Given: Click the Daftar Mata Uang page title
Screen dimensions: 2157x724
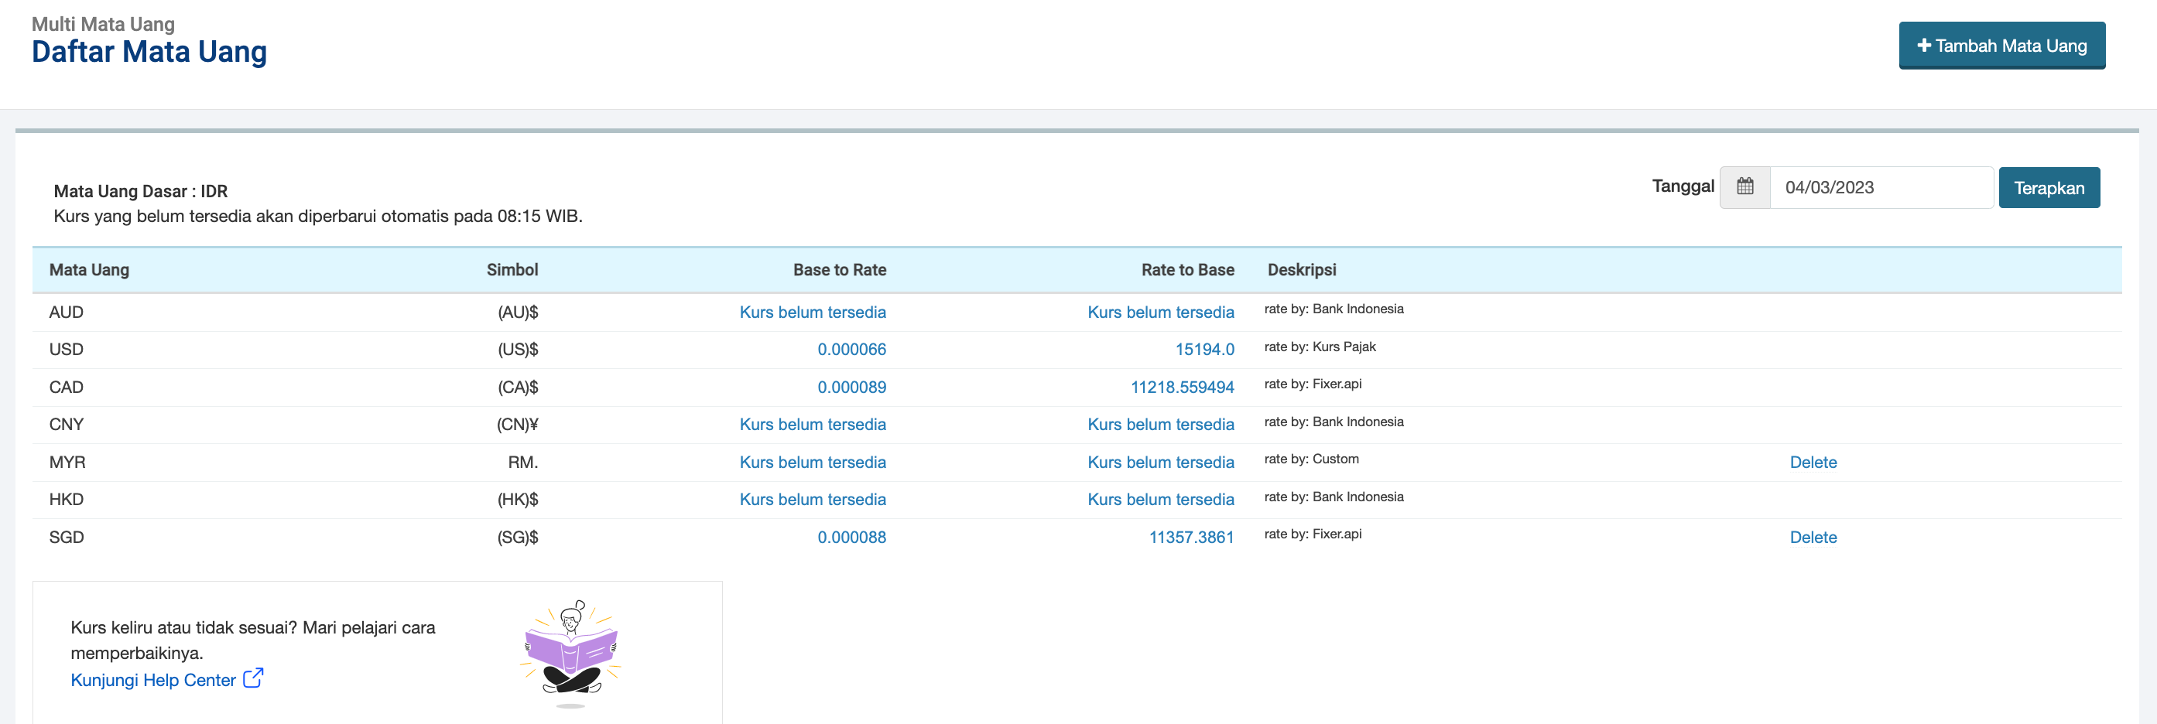Looking at the screenshot, I should tap(149, 52).
